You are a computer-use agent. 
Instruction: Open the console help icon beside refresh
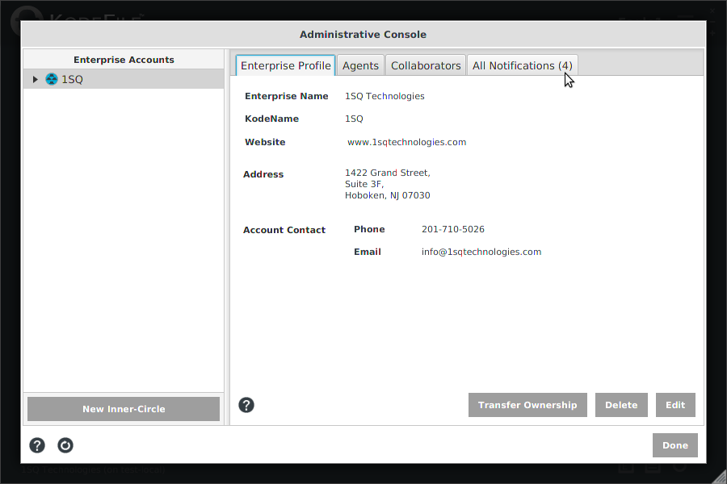click(x=37, y=445)
